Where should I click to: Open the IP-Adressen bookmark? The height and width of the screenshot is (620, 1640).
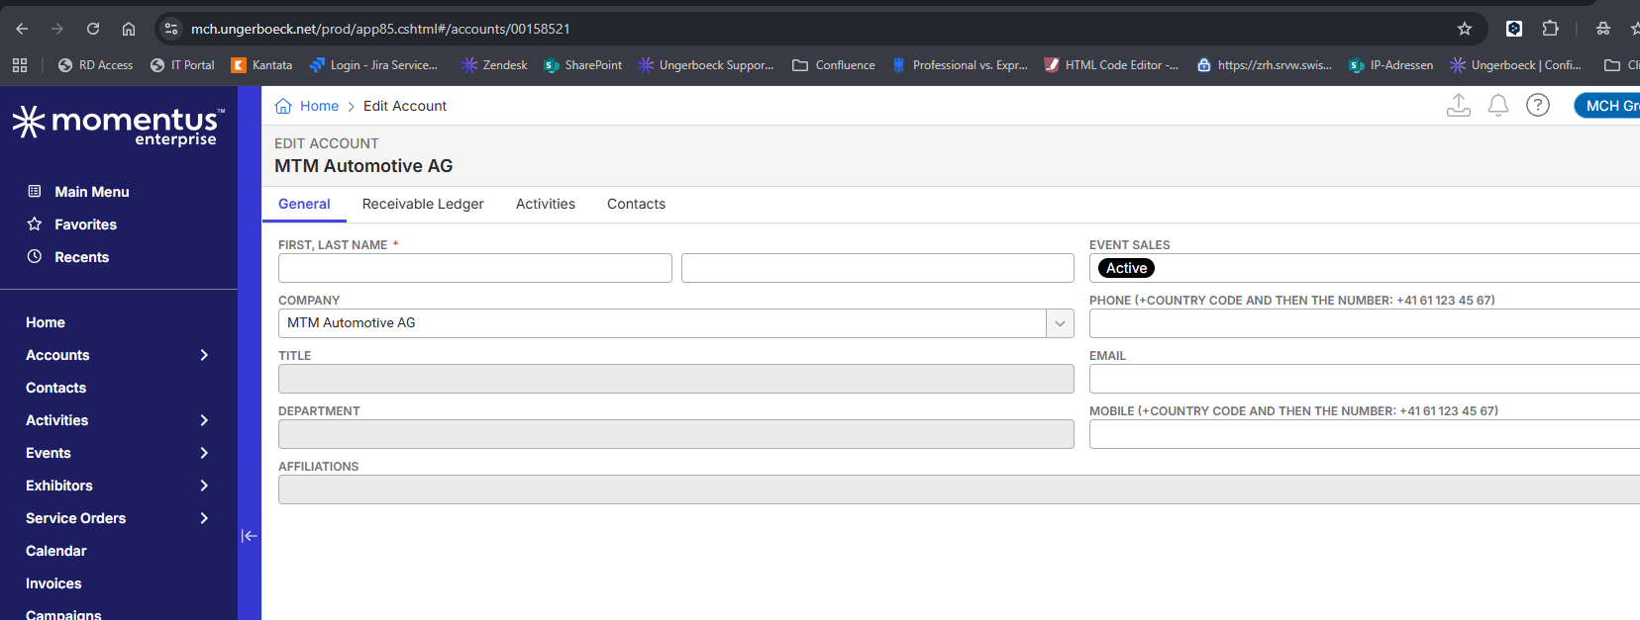[x=1391, y=65]
